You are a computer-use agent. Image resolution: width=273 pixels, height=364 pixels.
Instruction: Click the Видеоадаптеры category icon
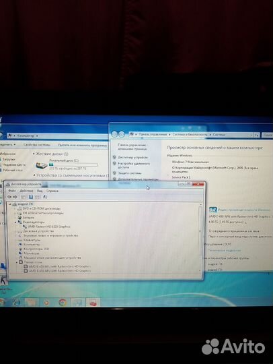[20, 222]
